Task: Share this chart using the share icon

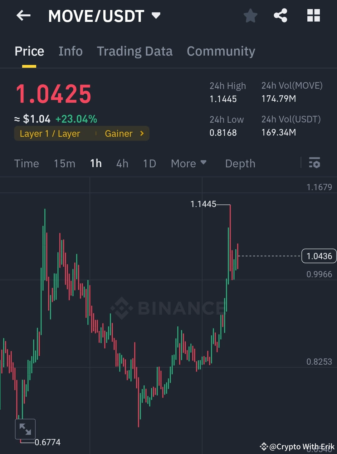Action: (x=280, y=15)
